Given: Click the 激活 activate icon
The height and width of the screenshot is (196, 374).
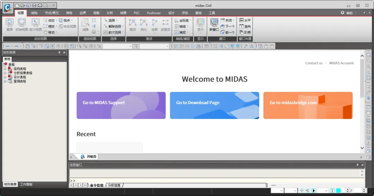Looking at the screenshot, I should [133, 23].
